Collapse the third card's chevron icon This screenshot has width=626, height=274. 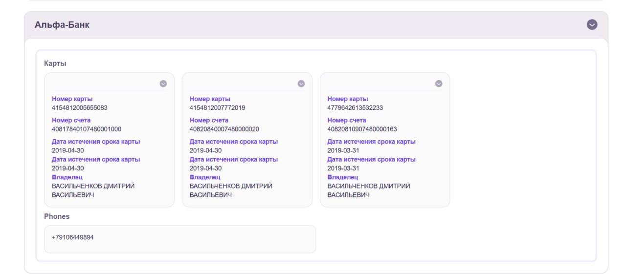pos(439,84)
